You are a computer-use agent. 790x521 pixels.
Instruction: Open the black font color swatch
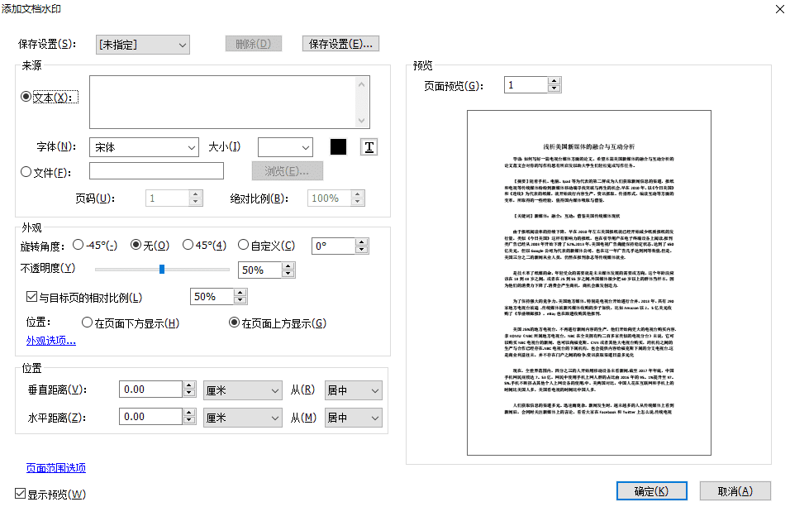point(338,146)
